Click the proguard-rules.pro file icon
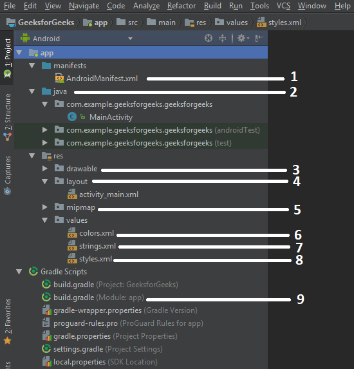 coord(46,323)
